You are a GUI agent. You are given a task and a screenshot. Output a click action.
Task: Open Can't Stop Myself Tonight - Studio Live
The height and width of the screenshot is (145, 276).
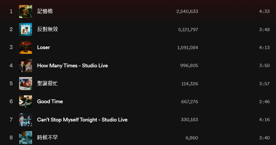coord(82,120)
